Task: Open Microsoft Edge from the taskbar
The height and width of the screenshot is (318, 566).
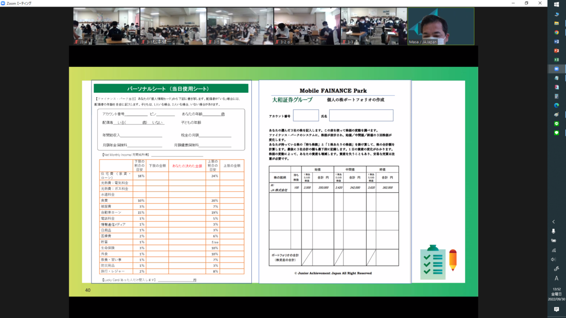Action: [x=557, y=105]
